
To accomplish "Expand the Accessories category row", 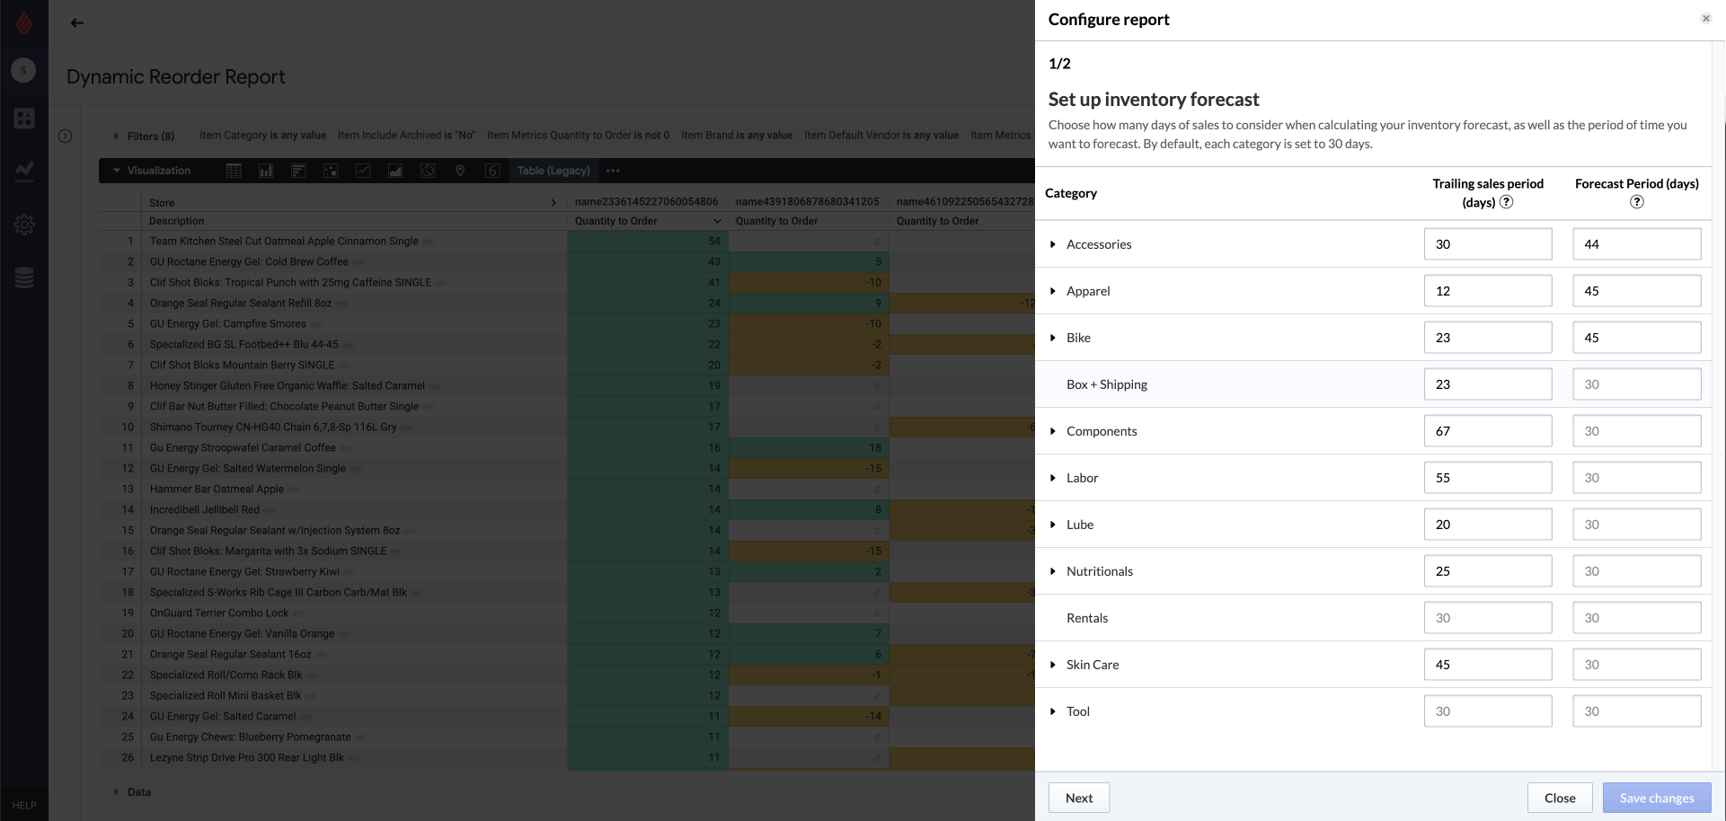I will [x=1053, y=244].
